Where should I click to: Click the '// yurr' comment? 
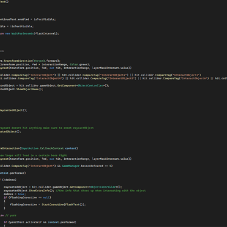pos(11,215)
